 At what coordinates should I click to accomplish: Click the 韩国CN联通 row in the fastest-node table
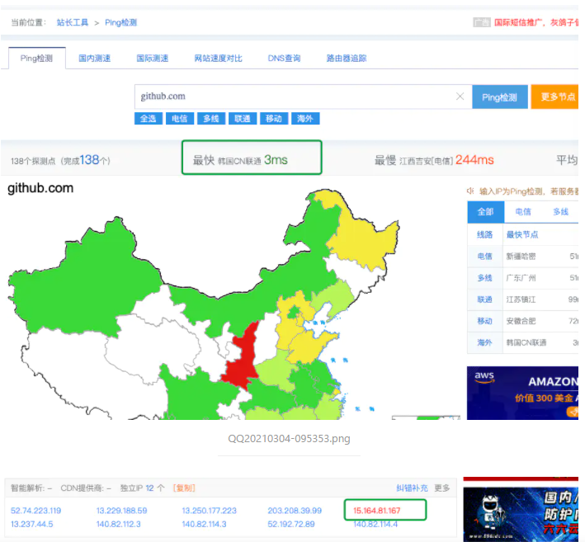[522, 343]
